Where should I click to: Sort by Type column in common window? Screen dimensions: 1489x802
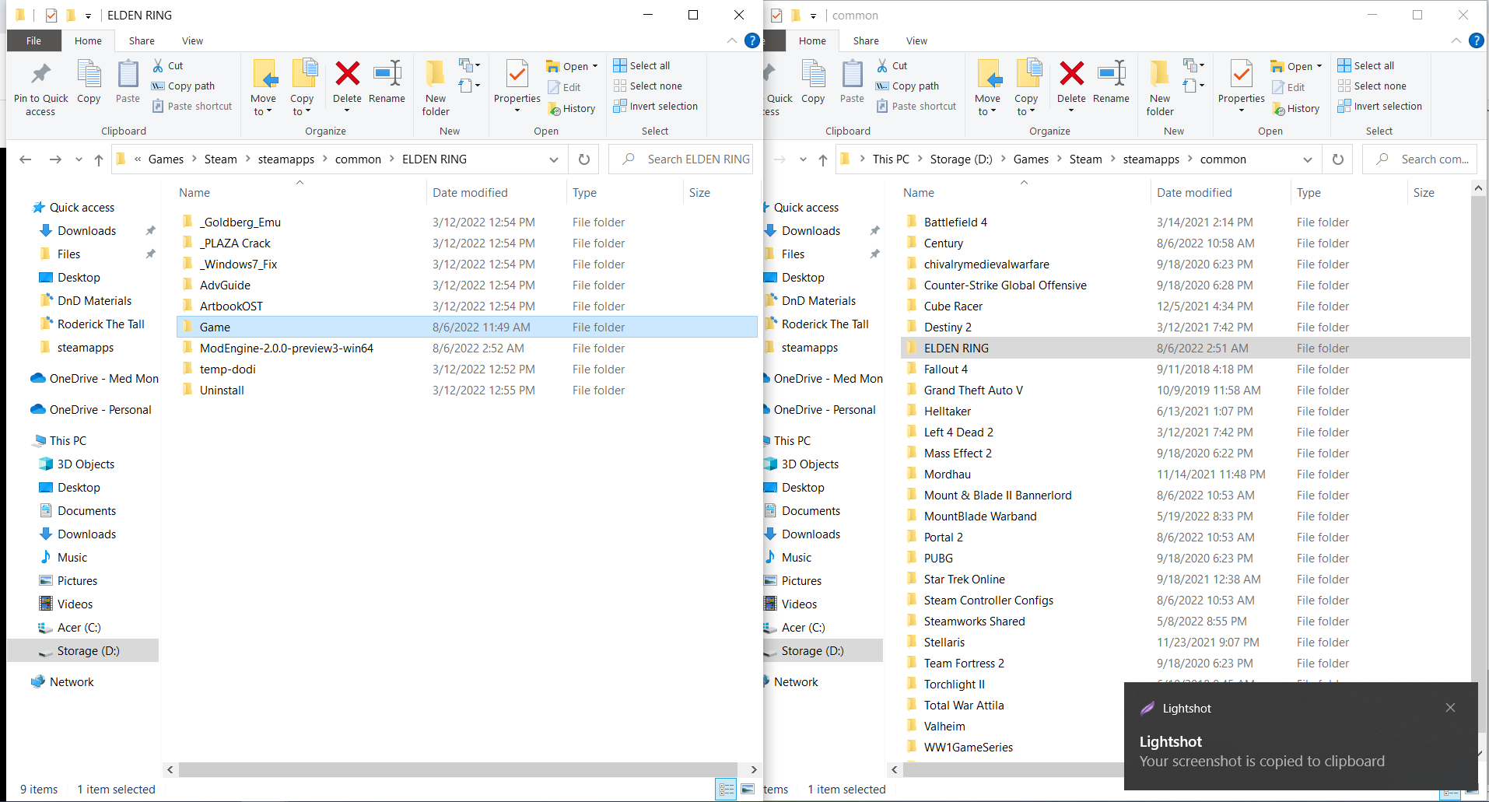coord(1348,192)
